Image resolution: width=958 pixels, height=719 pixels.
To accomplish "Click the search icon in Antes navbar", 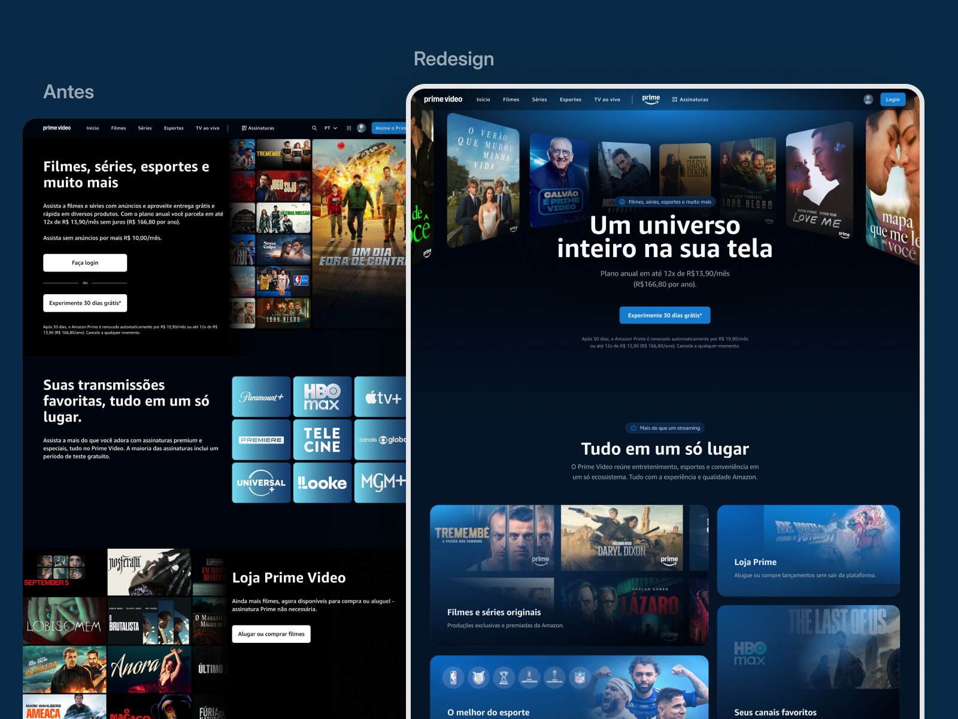I will pyautogui.click(x=314, y=128).
